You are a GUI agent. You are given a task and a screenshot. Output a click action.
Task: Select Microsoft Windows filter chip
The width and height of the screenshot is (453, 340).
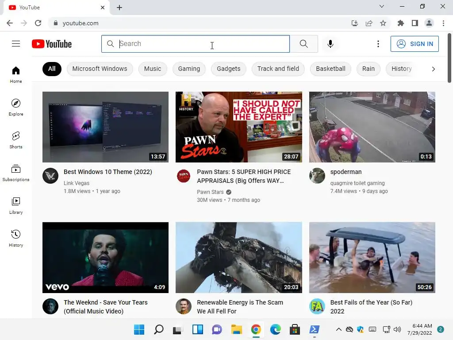click(100, 69)
